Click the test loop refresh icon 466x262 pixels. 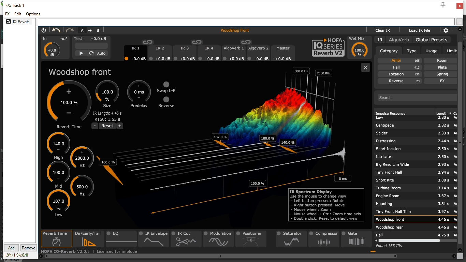(91, 53)
